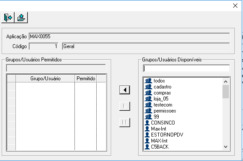The width and height of the screenshot is (243, 161).
Task: Click the Código field showing 1
Action: (x=44, y=46)
